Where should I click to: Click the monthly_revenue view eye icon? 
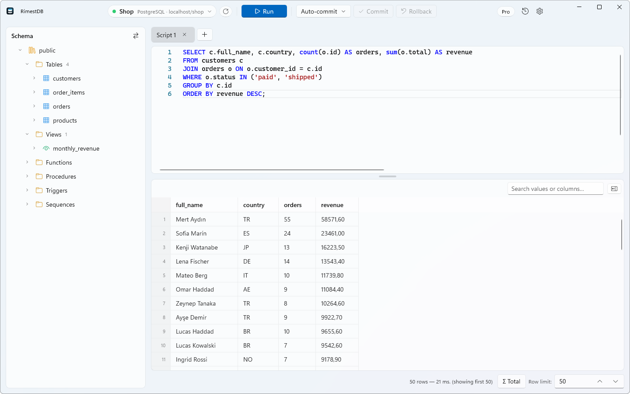click(46, 148)
